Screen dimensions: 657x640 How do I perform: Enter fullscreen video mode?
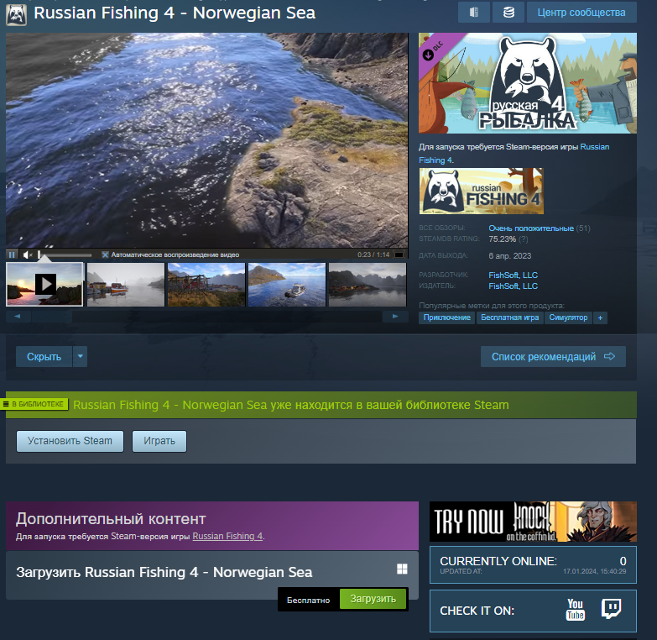(399, 254)
